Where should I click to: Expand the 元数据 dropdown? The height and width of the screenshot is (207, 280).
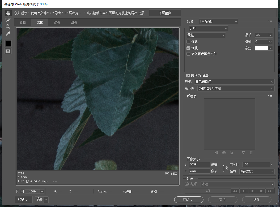235,89
